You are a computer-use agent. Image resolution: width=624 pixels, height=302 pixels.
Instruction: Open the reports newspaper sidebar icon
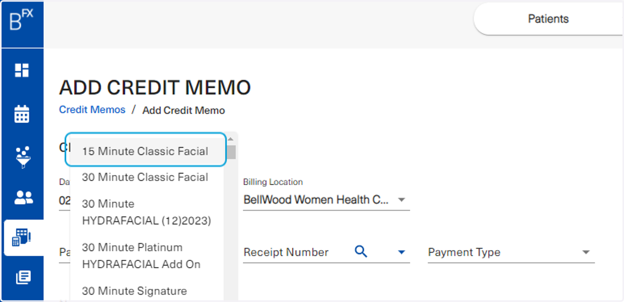point(23,278)
